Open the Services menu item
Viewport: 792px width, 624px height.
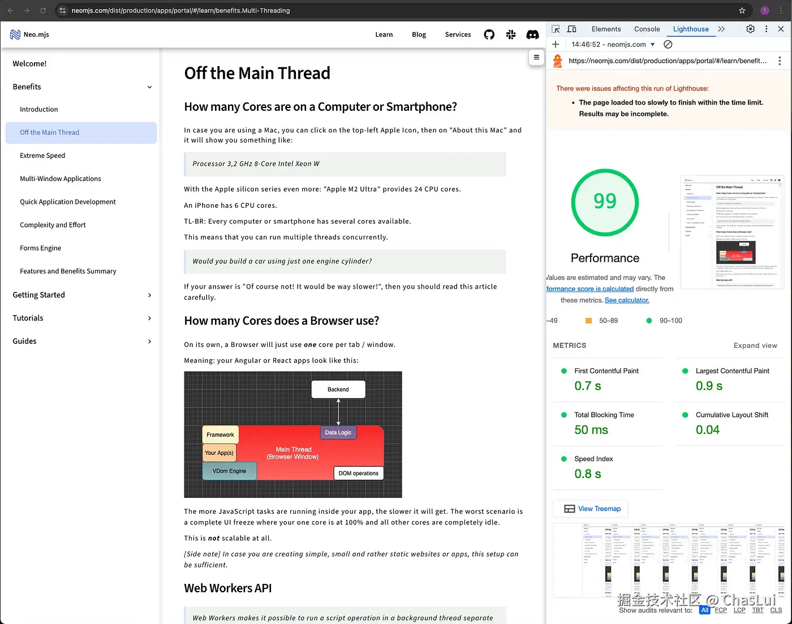point(458,35)
